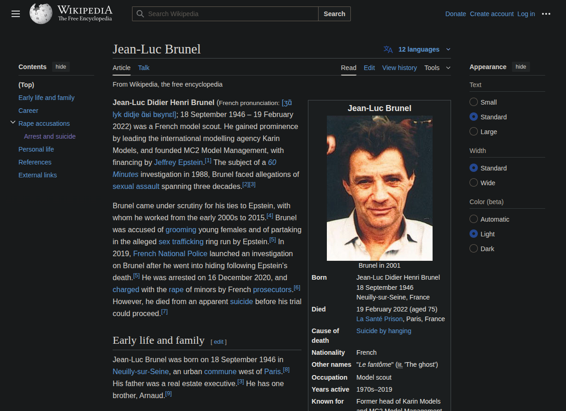
Task: Open La Santé Prison infobox link
Action: [x=379, y=319]
